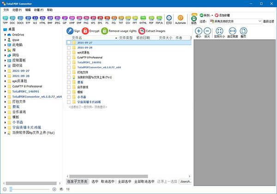The height and width of the screenshot is (194, 277).
Task: Convert to BMP via toolbar icon
Action: pos(50,19)
